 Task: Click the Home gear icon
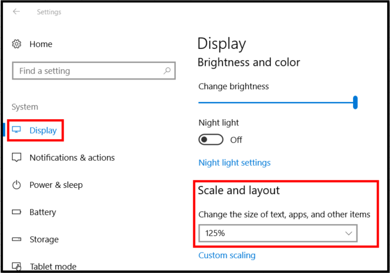[17, 44]
